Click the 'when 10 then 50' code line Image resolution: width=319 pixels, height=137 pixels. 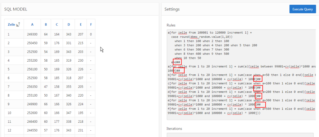(188, 58)
